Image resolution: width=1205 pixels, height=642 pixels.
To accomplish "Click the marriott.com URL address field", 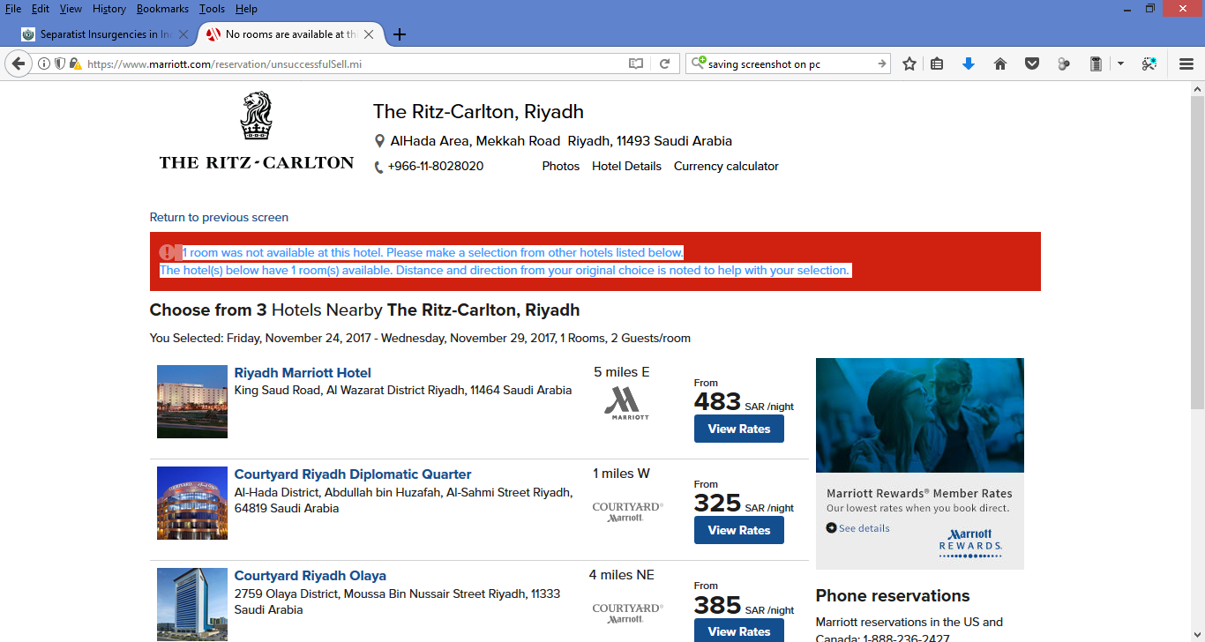I will [x=353, y=63].
